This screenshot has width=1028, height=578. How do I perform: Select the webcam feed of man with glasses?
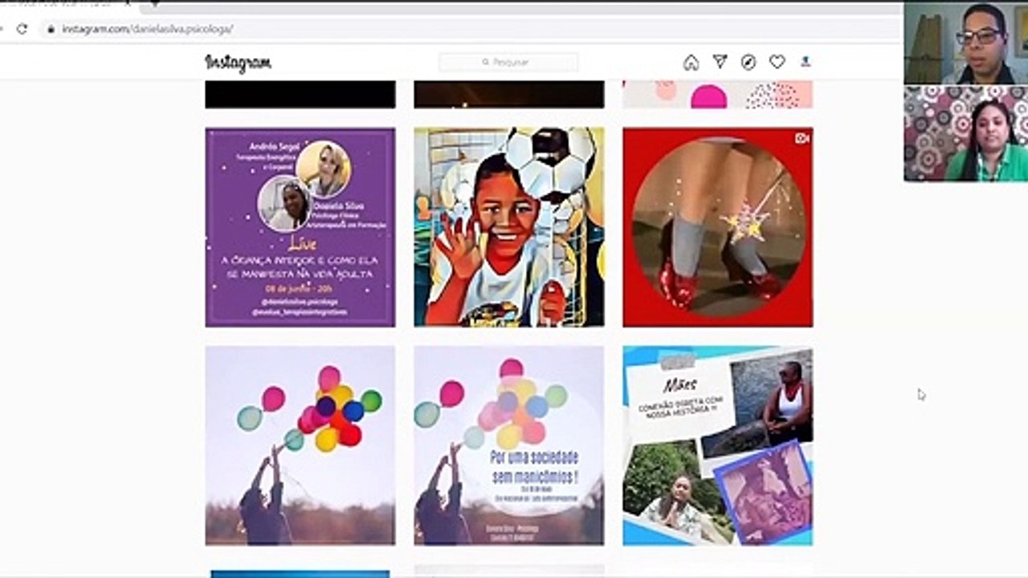pyautogui.click(x=966, y=43)
